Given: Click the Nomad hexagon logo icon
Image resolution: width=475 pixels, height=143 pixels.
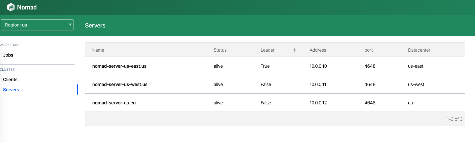Looking at the screenshot, I should point(11,7).
